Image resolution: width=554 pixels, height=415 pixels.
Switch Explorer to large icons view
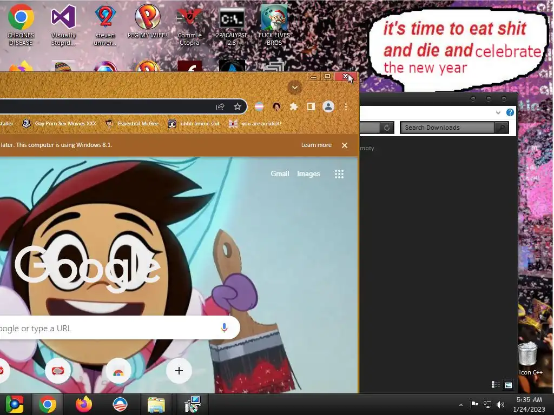509,385
